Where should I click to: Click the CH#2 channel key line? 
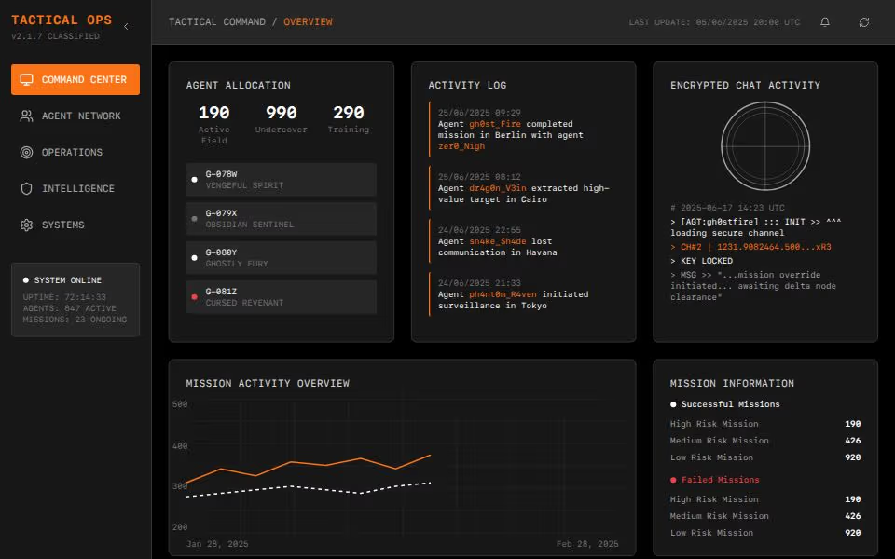[750, 247]
